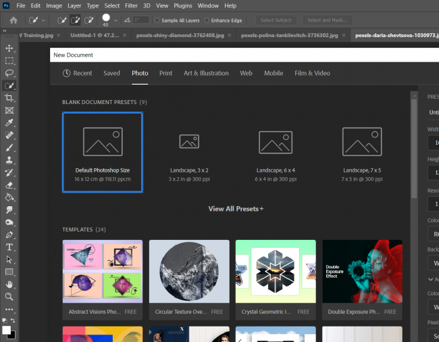Open the File menu
This screenshot has width=439, height=342.
tap(21, 5)
